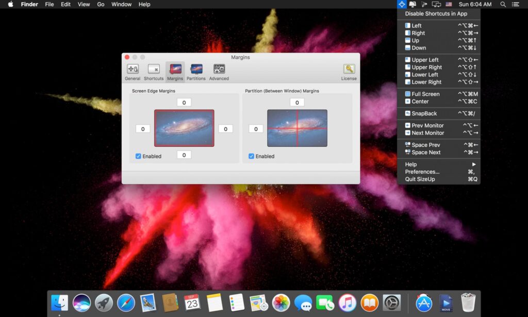Toggle Enabled under Screen Edge Margins
528x317 pixels.
tap(138, 156)
